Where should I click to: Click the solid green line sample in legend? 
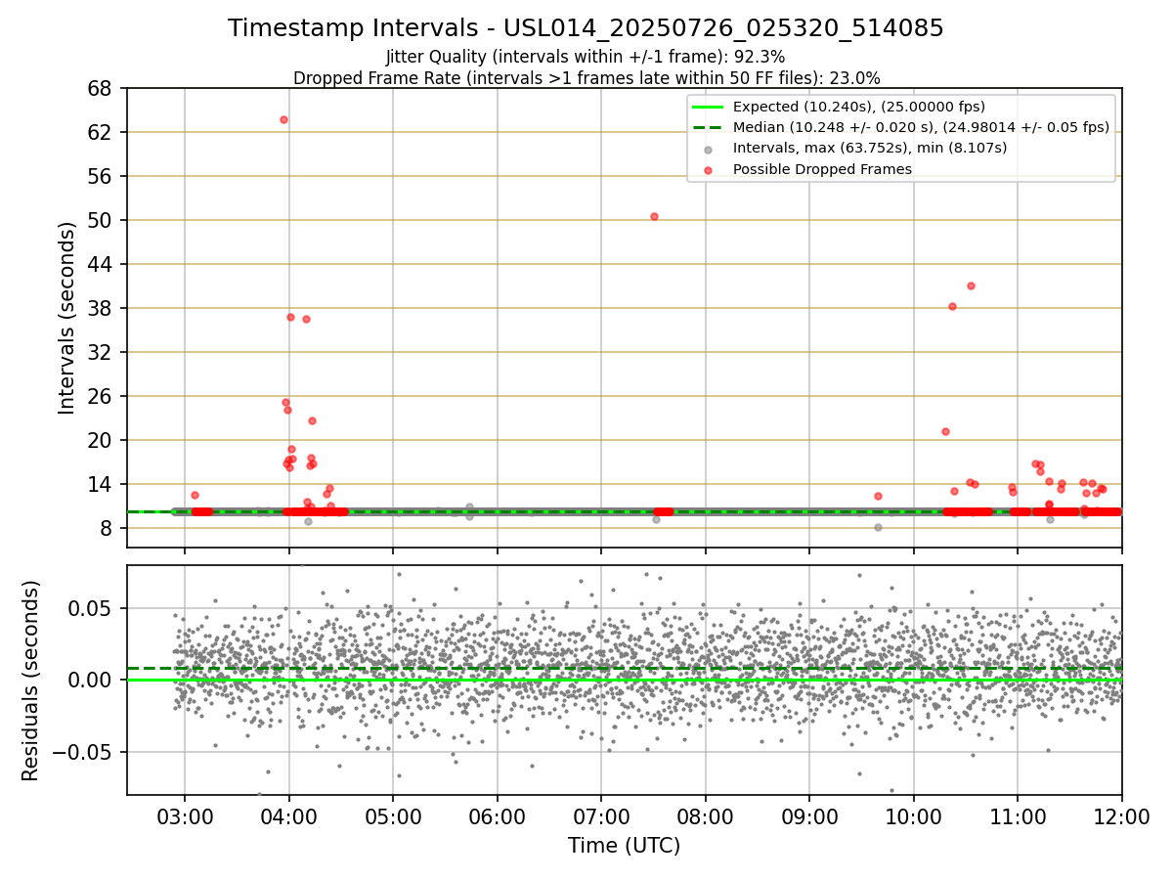(708, 107)
